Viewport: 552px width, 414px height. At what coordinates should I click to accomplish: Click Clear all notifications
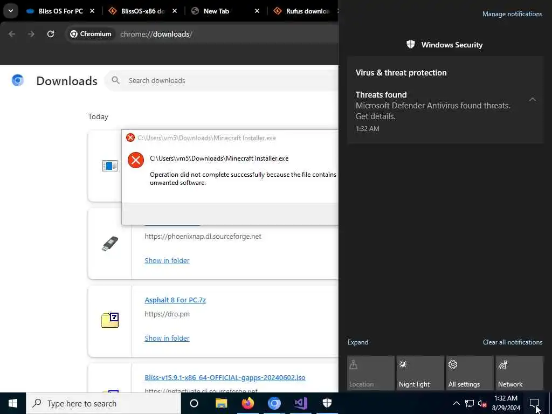(x=513, y=342)
